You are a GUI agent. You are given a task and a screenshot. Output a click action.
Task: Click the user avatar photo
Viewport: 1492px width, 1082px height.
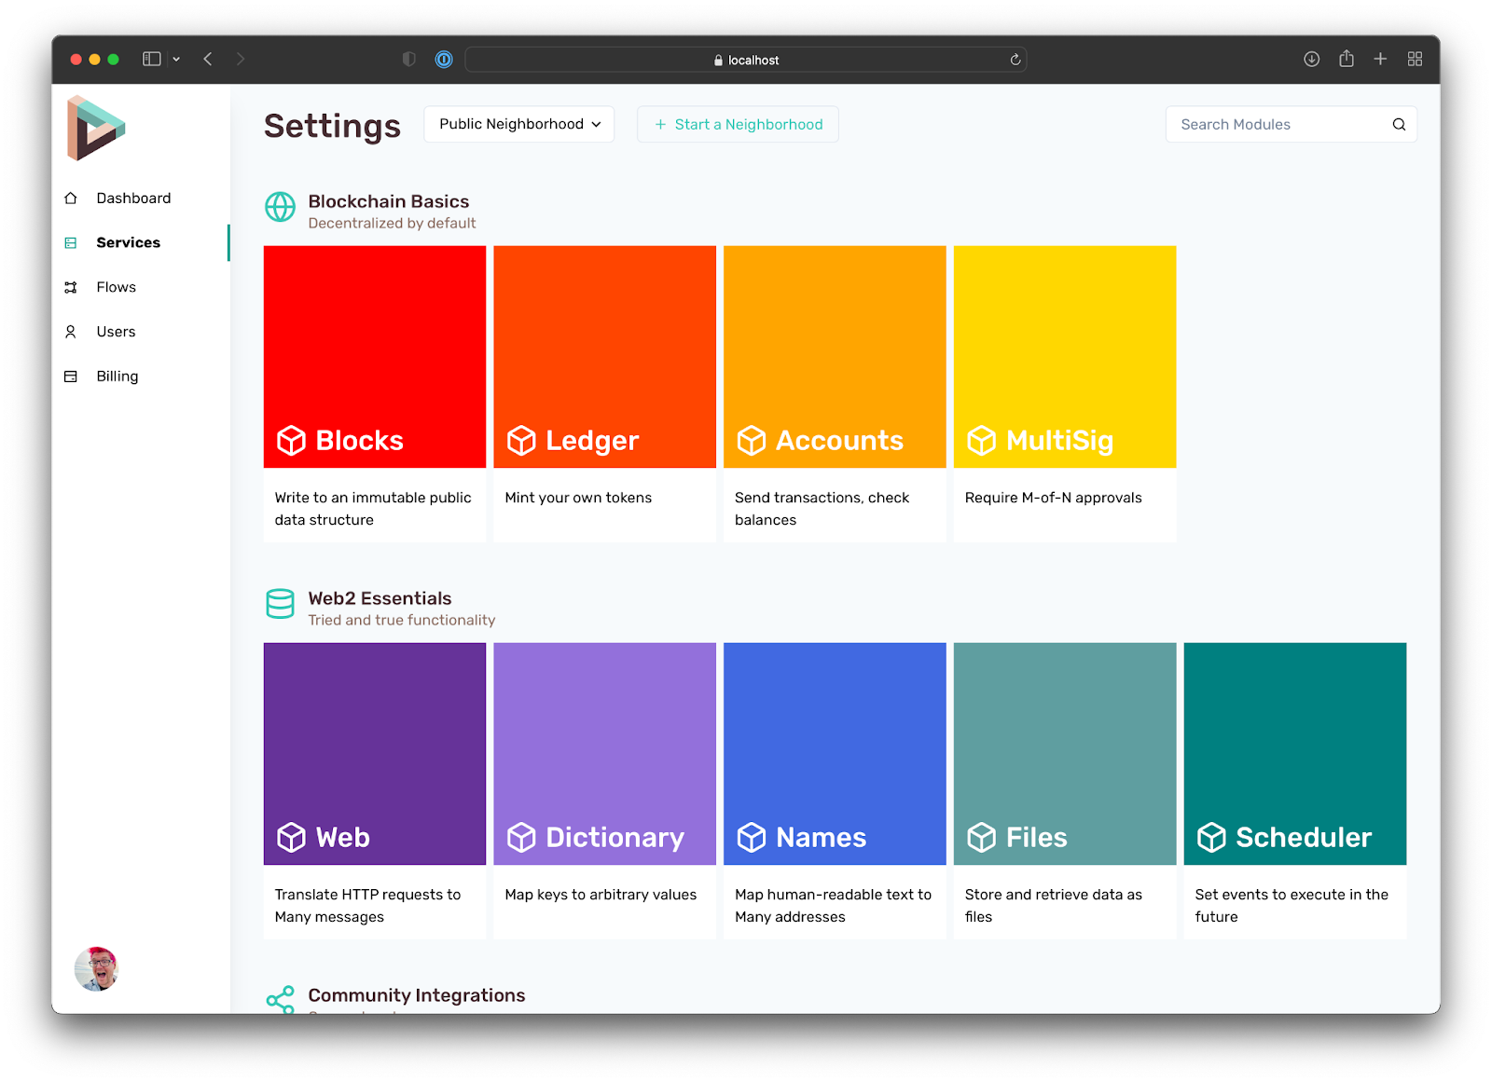[x=96, y=969]
